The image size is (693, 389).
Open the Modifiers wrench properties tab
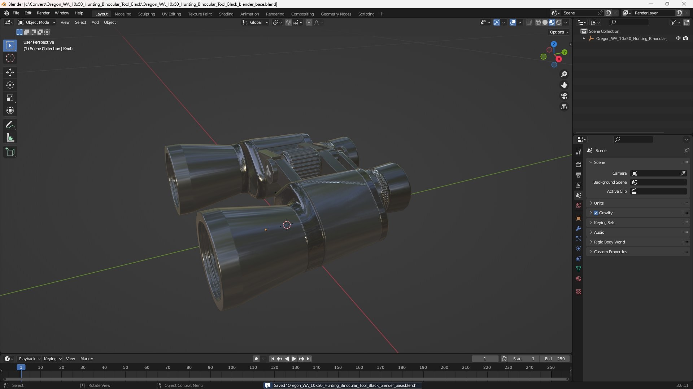click(x=579, y=228)
